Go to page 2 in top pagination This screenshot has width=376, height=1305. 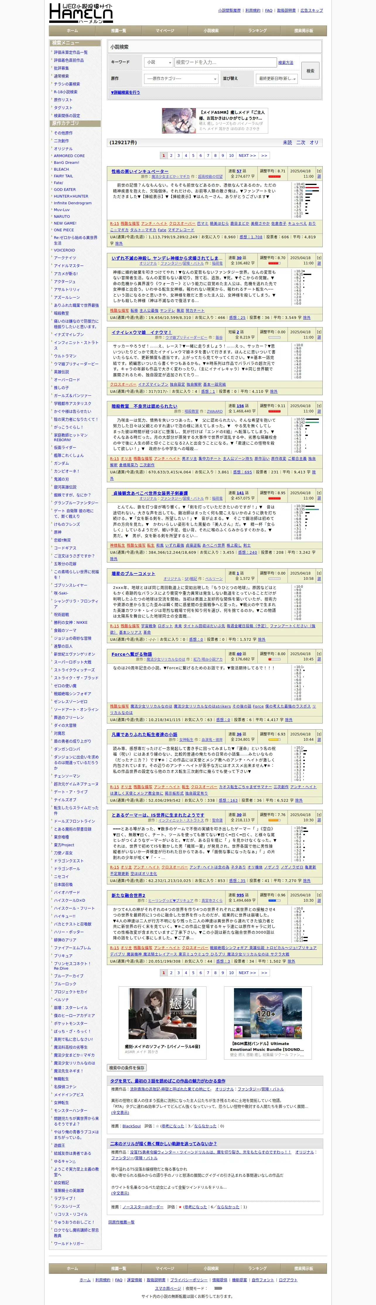pos(171,156)
